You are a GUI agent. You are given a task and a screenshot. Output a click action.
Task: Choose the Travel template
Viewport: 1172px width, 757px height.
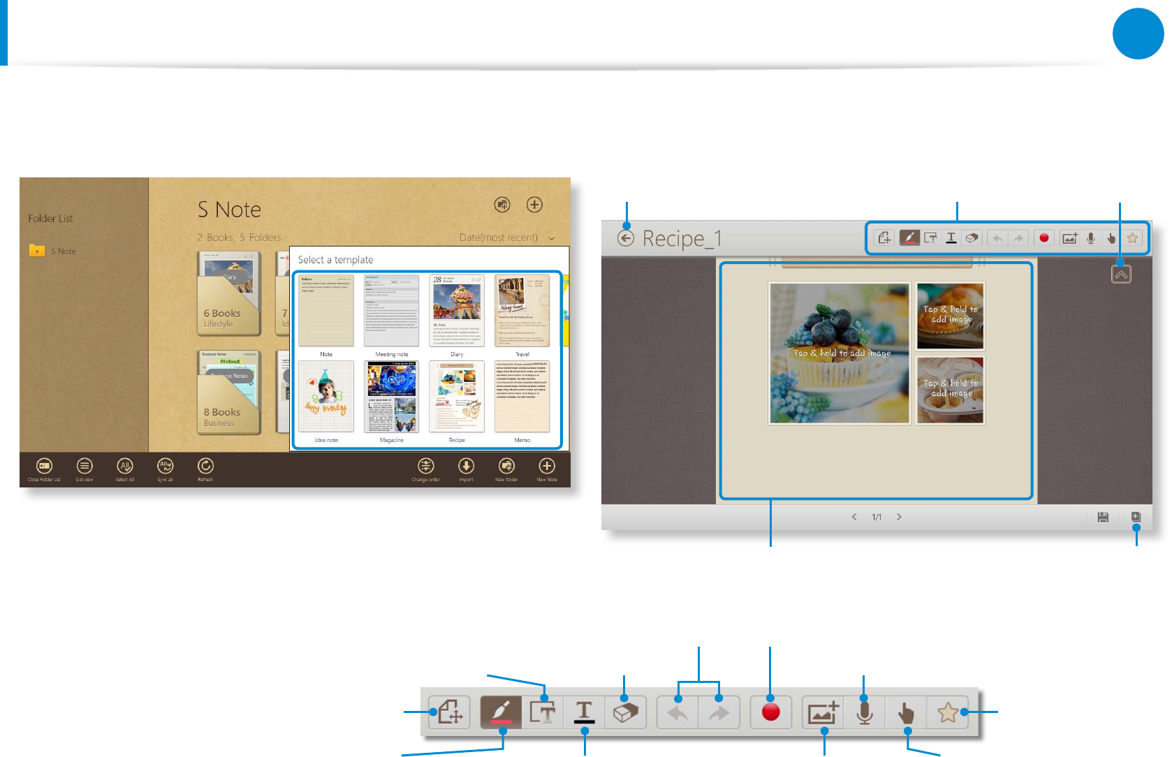pos(522,311)
